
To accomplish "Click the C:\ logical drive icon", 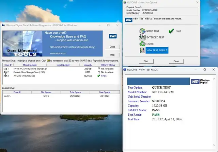I will coord(5,96).
